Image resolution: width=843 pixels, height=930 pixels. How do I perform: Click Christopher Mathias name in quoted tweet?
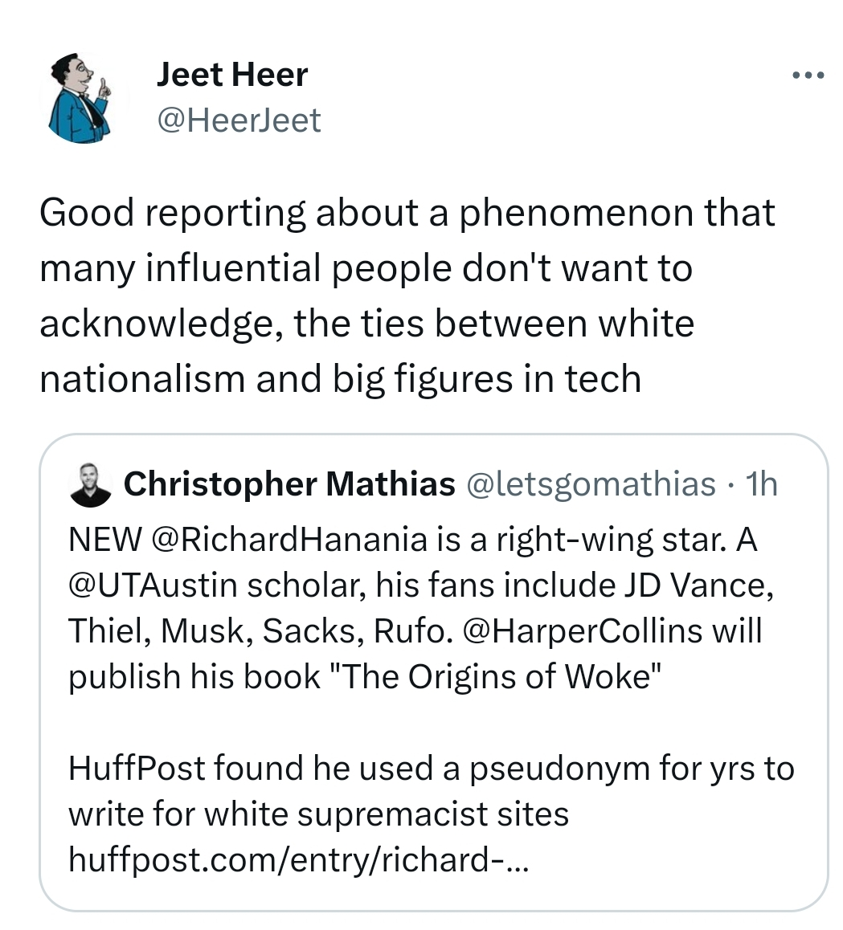(x=289, y=484)
